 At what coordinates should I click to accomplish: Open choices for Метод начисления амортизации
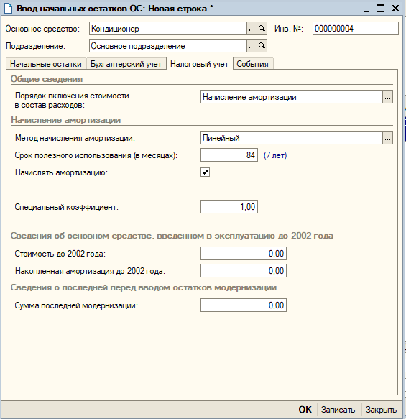(x=387, y=138)
